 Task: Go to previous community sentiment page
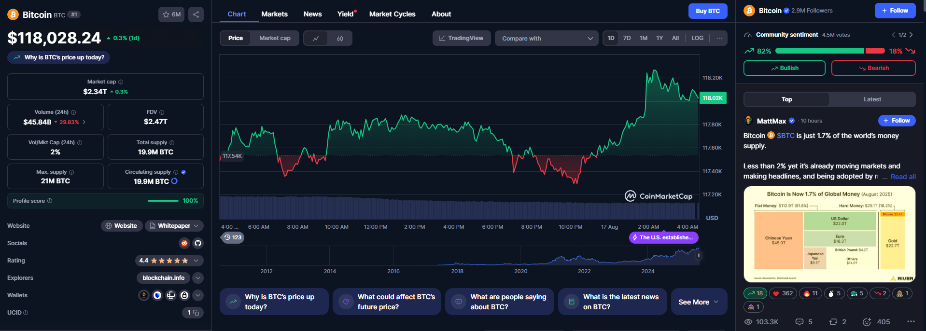[894, 35]
